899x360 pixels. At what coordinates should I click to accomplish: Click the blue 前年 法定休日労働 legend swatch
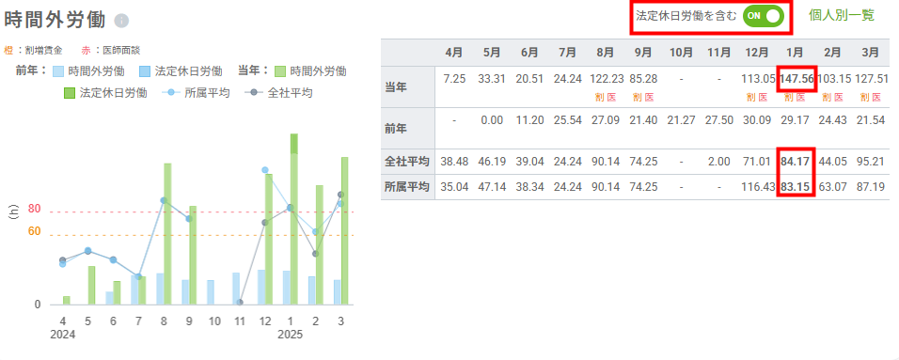point(145,71)
